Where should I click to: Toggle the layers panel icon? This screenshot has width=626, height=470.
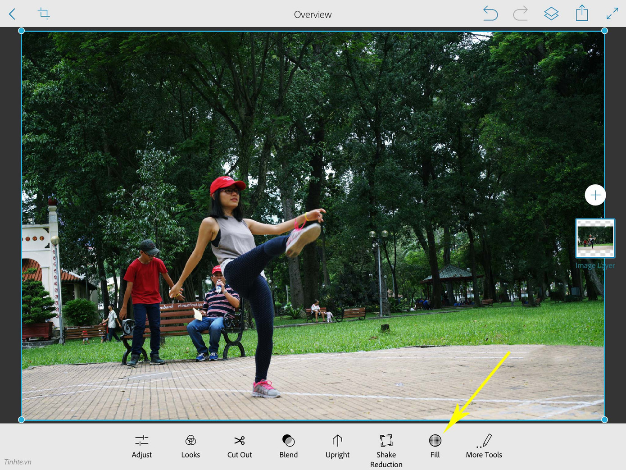[x=551, y=14]
